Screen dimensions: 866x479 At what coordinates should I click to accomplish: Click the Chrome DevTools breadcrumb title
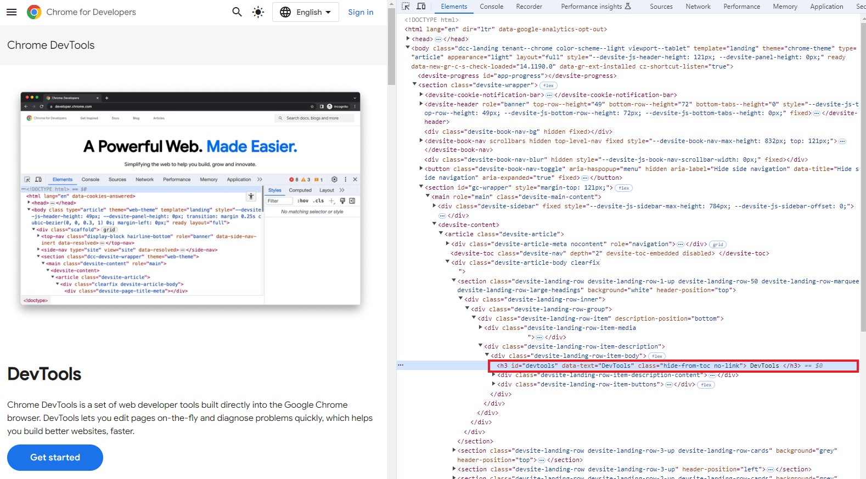click(x=50, y=45)
